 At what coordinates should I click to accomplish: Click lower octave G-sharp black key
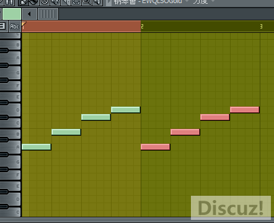(4, 154)
